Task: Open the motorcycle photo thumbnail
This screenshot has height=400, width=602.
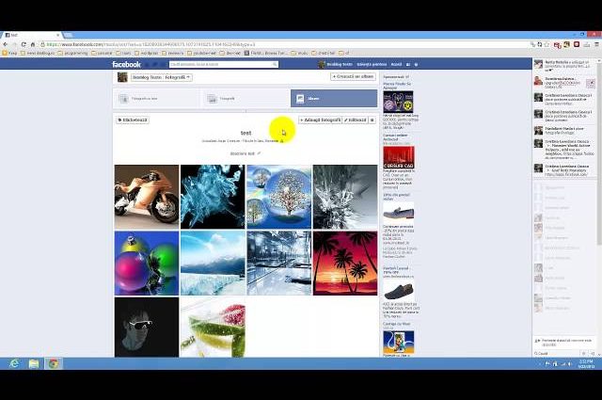Action: (x=147, y=197)
